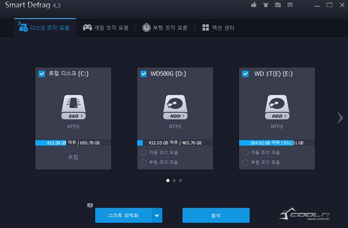This screenshot has width=348, height=228.
Task: Click the thumbs-up like icon
Action: point(253,5)
